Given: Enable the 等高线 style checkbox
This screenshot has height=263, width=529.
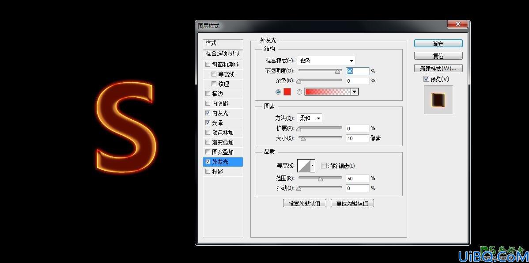Looking at the screenshot, I should tap(214, 74).
